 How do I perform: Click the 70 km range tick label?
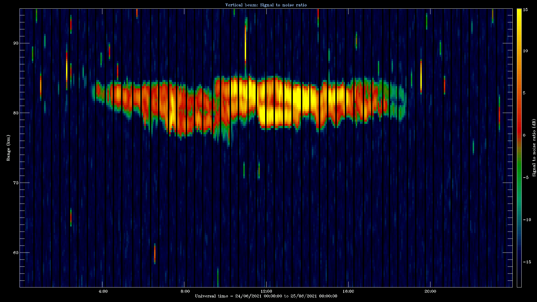[16, 183]
